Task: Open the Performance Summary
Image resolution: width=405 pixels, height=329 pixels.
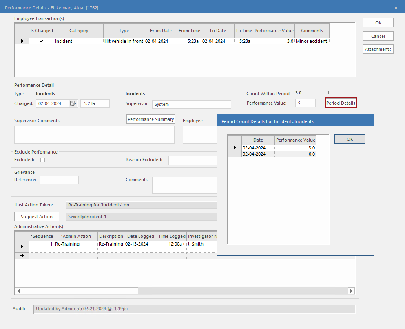Action: pyautogui.click(x=150, y=119)
